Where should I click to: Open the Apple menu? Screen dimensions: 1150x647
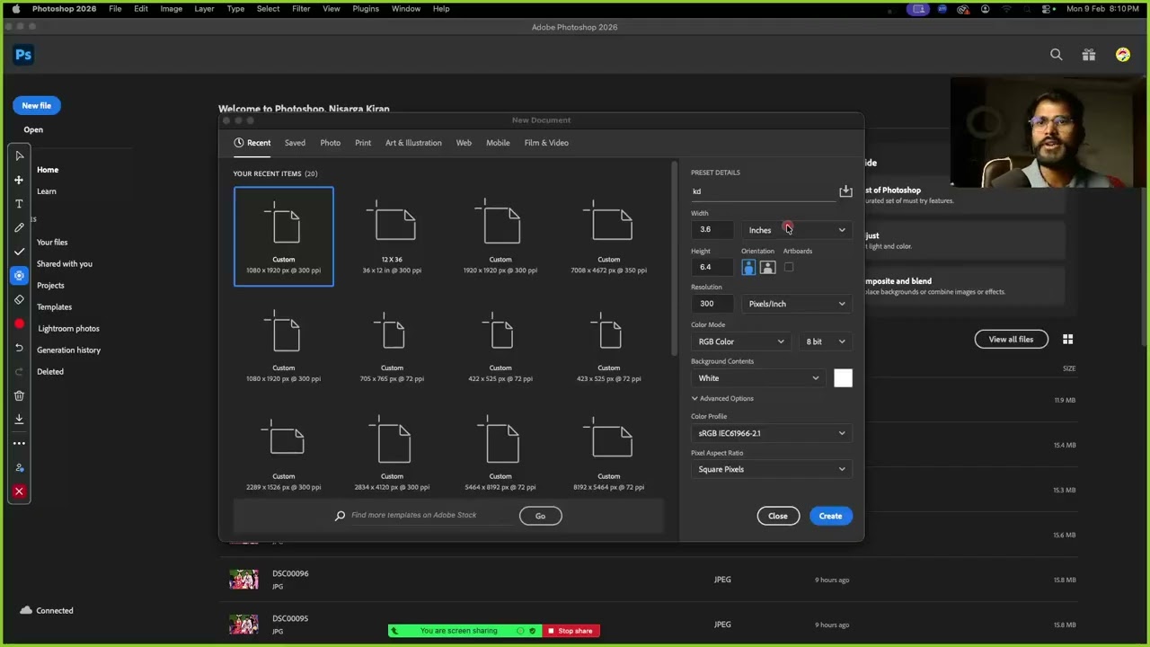[15, 9]
